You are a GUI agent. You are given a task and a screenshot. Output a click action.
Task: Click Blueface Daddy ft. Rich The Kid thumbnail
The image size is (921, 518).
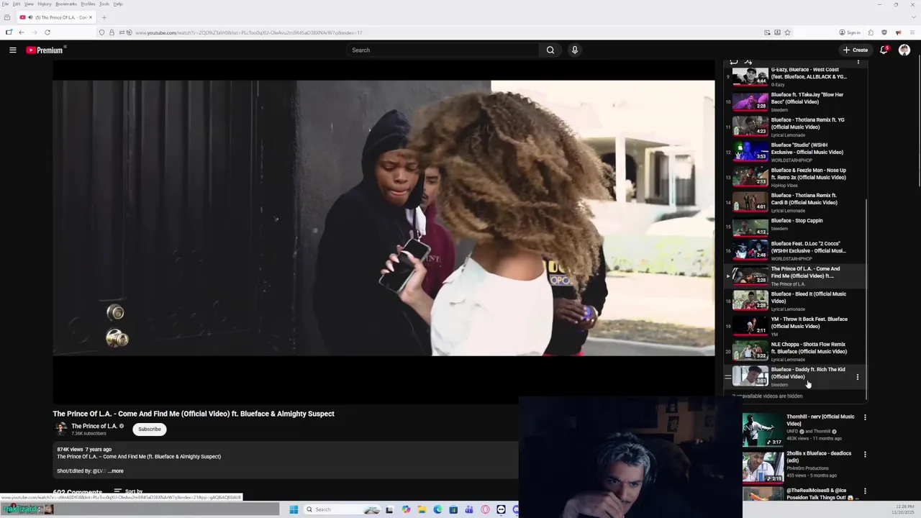point(750,376)
